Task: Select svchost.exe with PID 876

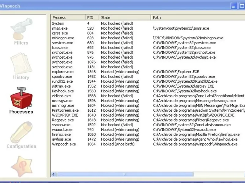Action: (148, 52)
